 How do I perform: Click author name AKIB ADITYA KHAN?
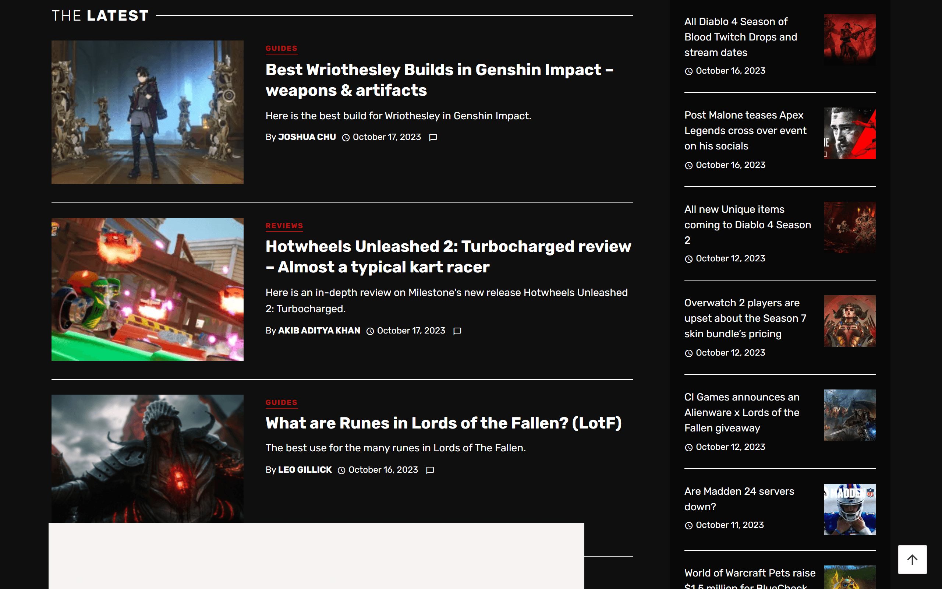pos(319,331)
